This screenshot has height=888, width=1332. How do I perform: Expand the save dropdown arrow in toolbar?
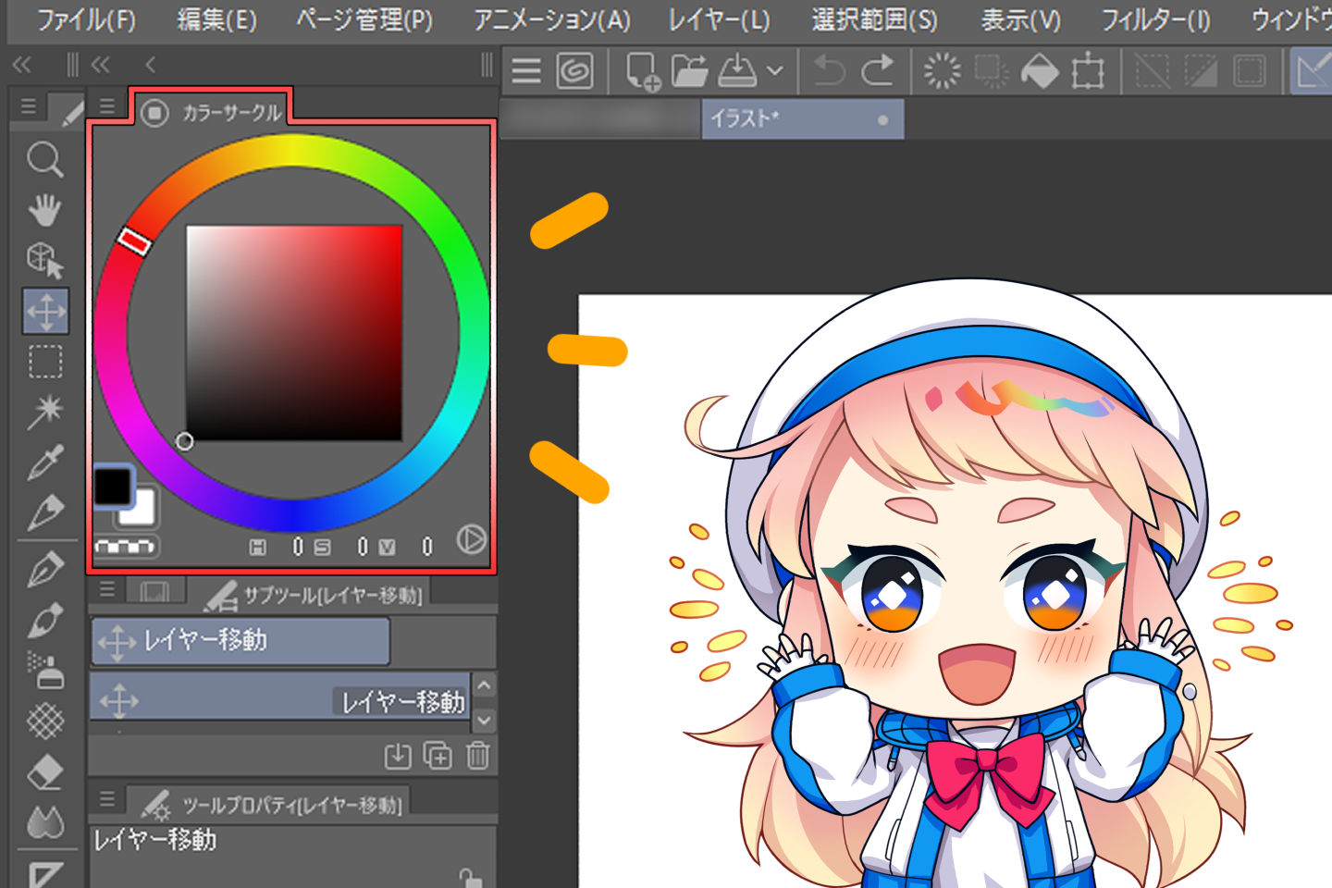[x=775, y=71]
